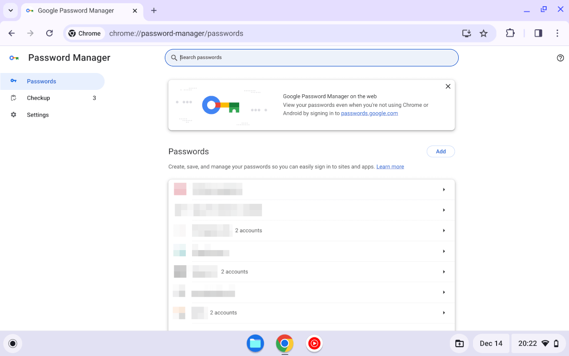569x356 pixels.
Task: Close the Google Password Manager tab
Action: click(135, 11)
